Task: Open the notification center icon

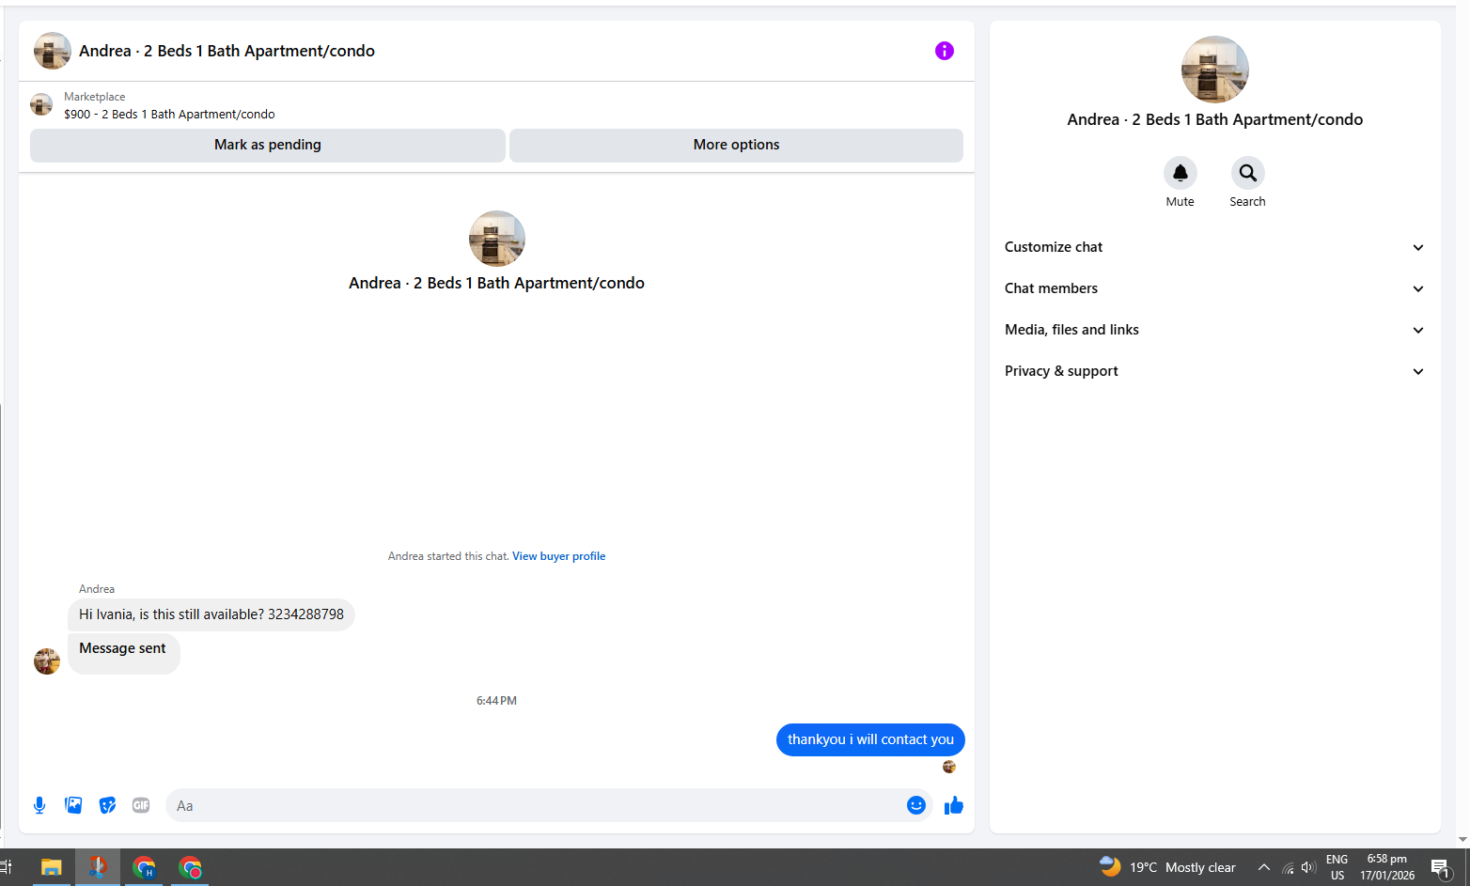Action: click(x=1440, y=867)
